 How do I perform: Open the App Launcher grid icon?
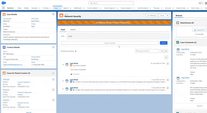coord(3,8)
